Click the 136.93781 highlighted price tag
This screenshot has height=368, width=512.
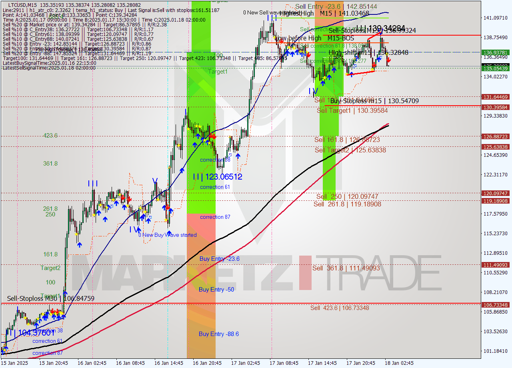pos(496,52)
